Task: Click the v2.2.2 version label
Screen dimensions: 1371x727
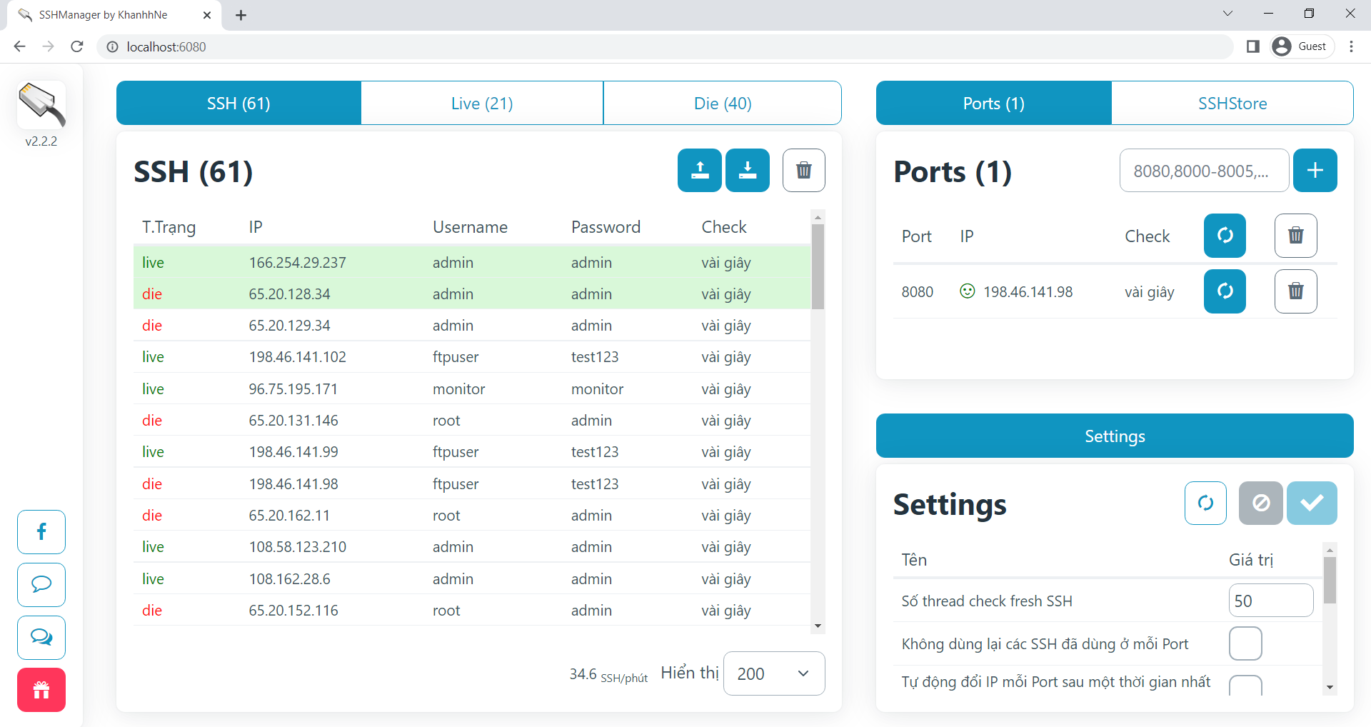Action: [41, 141]
